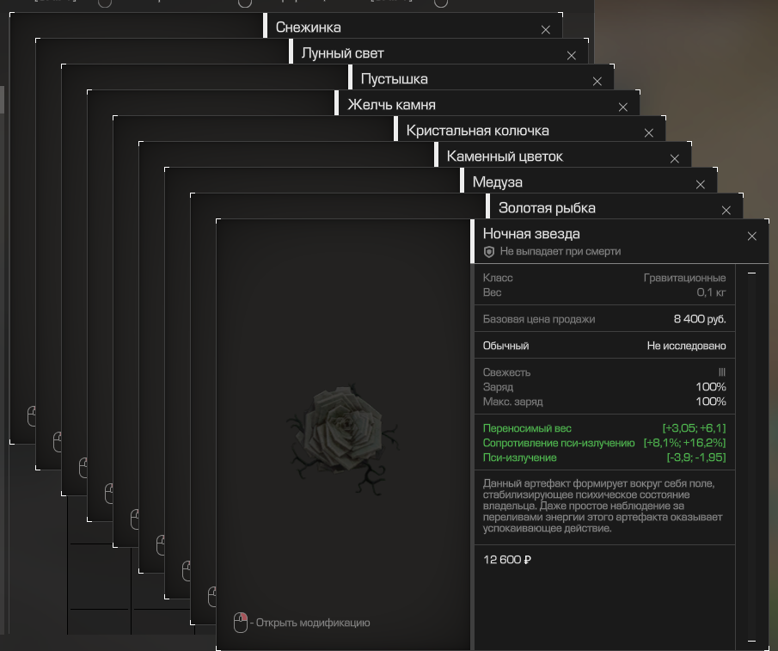Click the Не исследовано status text
778x651 pixels.
pyautogui.click(x=686, y=346)
